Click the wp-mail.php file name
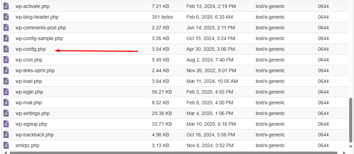 pyautogui.click(x=28, y=103)
